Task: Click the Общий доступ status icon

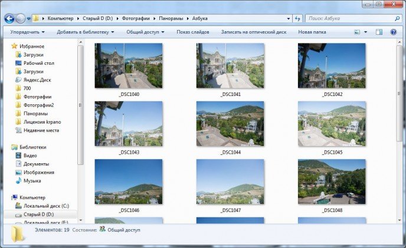Action: (103, 229)
